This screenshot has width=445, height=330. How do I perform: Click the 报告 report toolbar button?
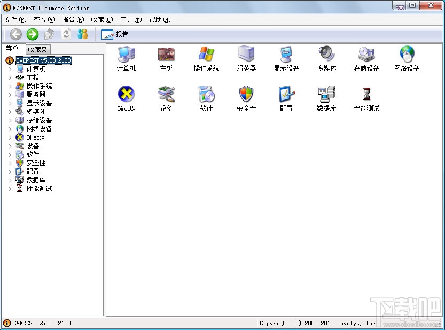point(115,34)
